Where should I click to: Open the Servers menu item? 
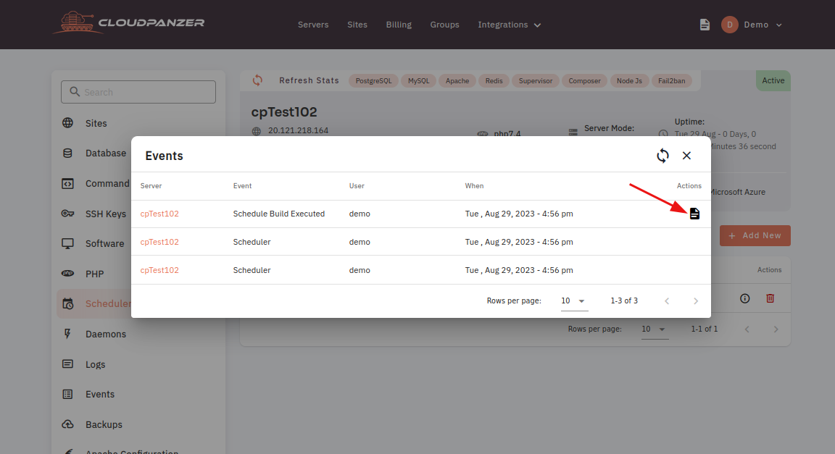click(x=313, y=25)
